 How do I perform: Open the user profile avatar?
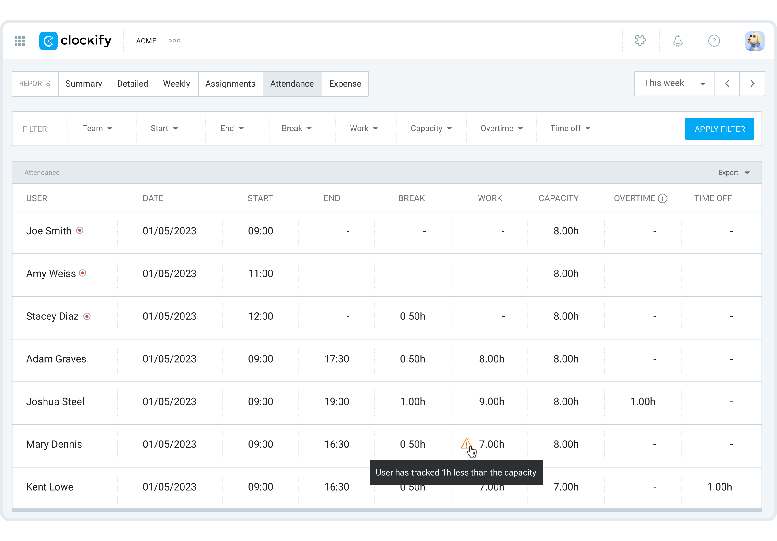pyautogui.click(x=754, y=41)
